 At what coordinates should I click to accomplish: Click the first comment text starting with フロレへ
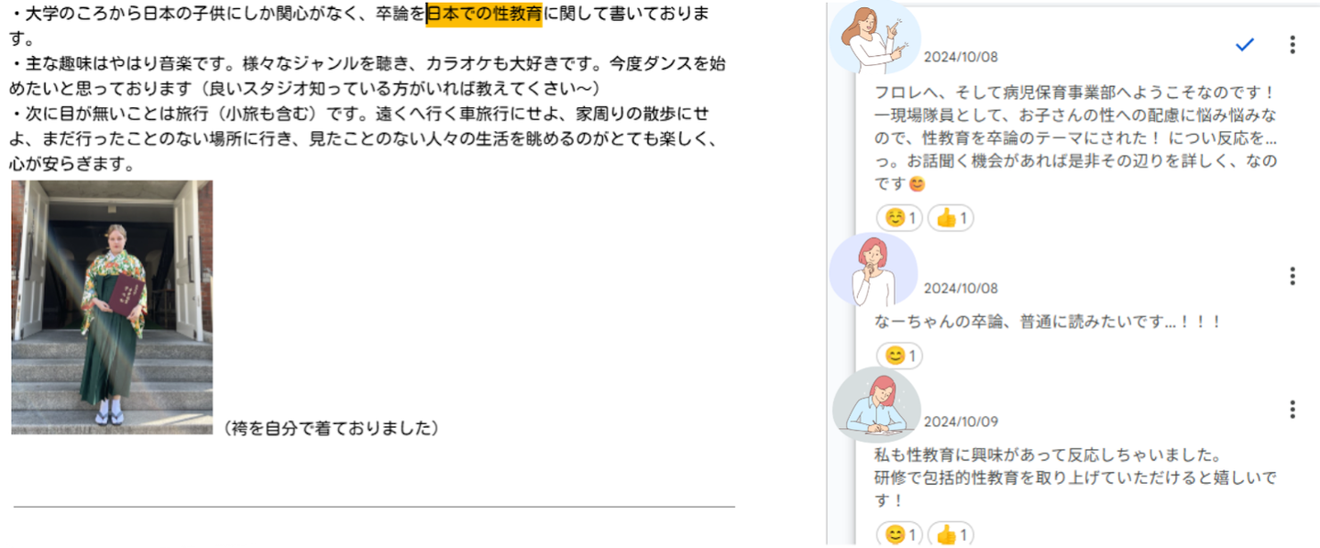point(1076,138)
